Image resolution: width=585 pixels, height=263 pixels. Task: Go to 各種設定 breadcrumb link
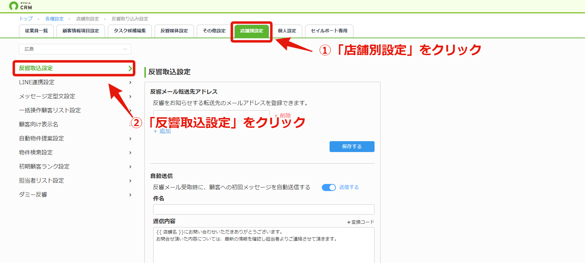coord(54,19)
